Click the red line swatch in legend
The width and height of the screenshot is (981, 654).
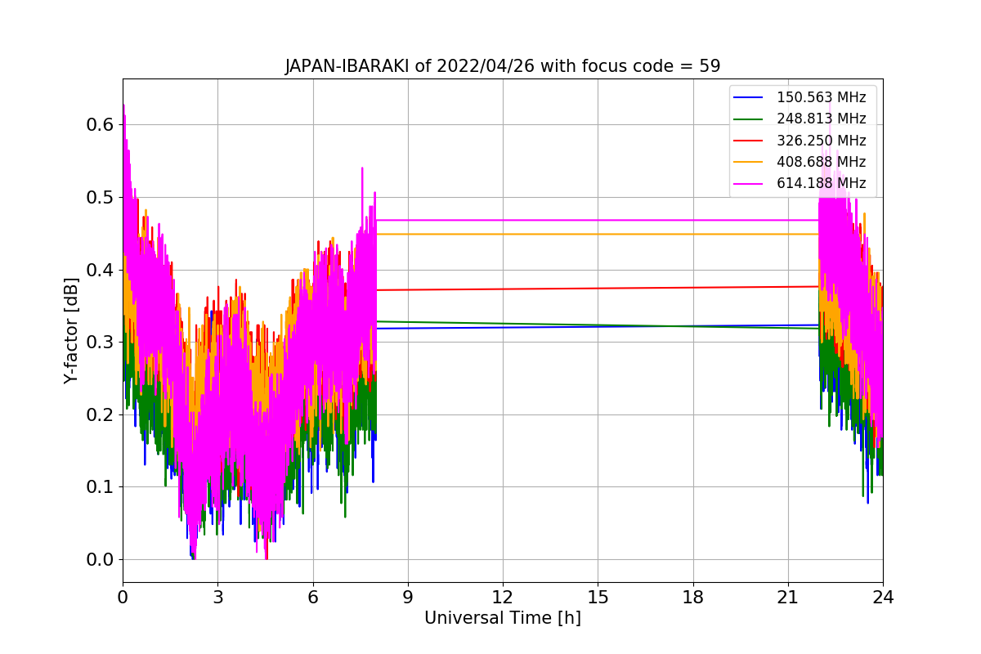click(748, 141)
